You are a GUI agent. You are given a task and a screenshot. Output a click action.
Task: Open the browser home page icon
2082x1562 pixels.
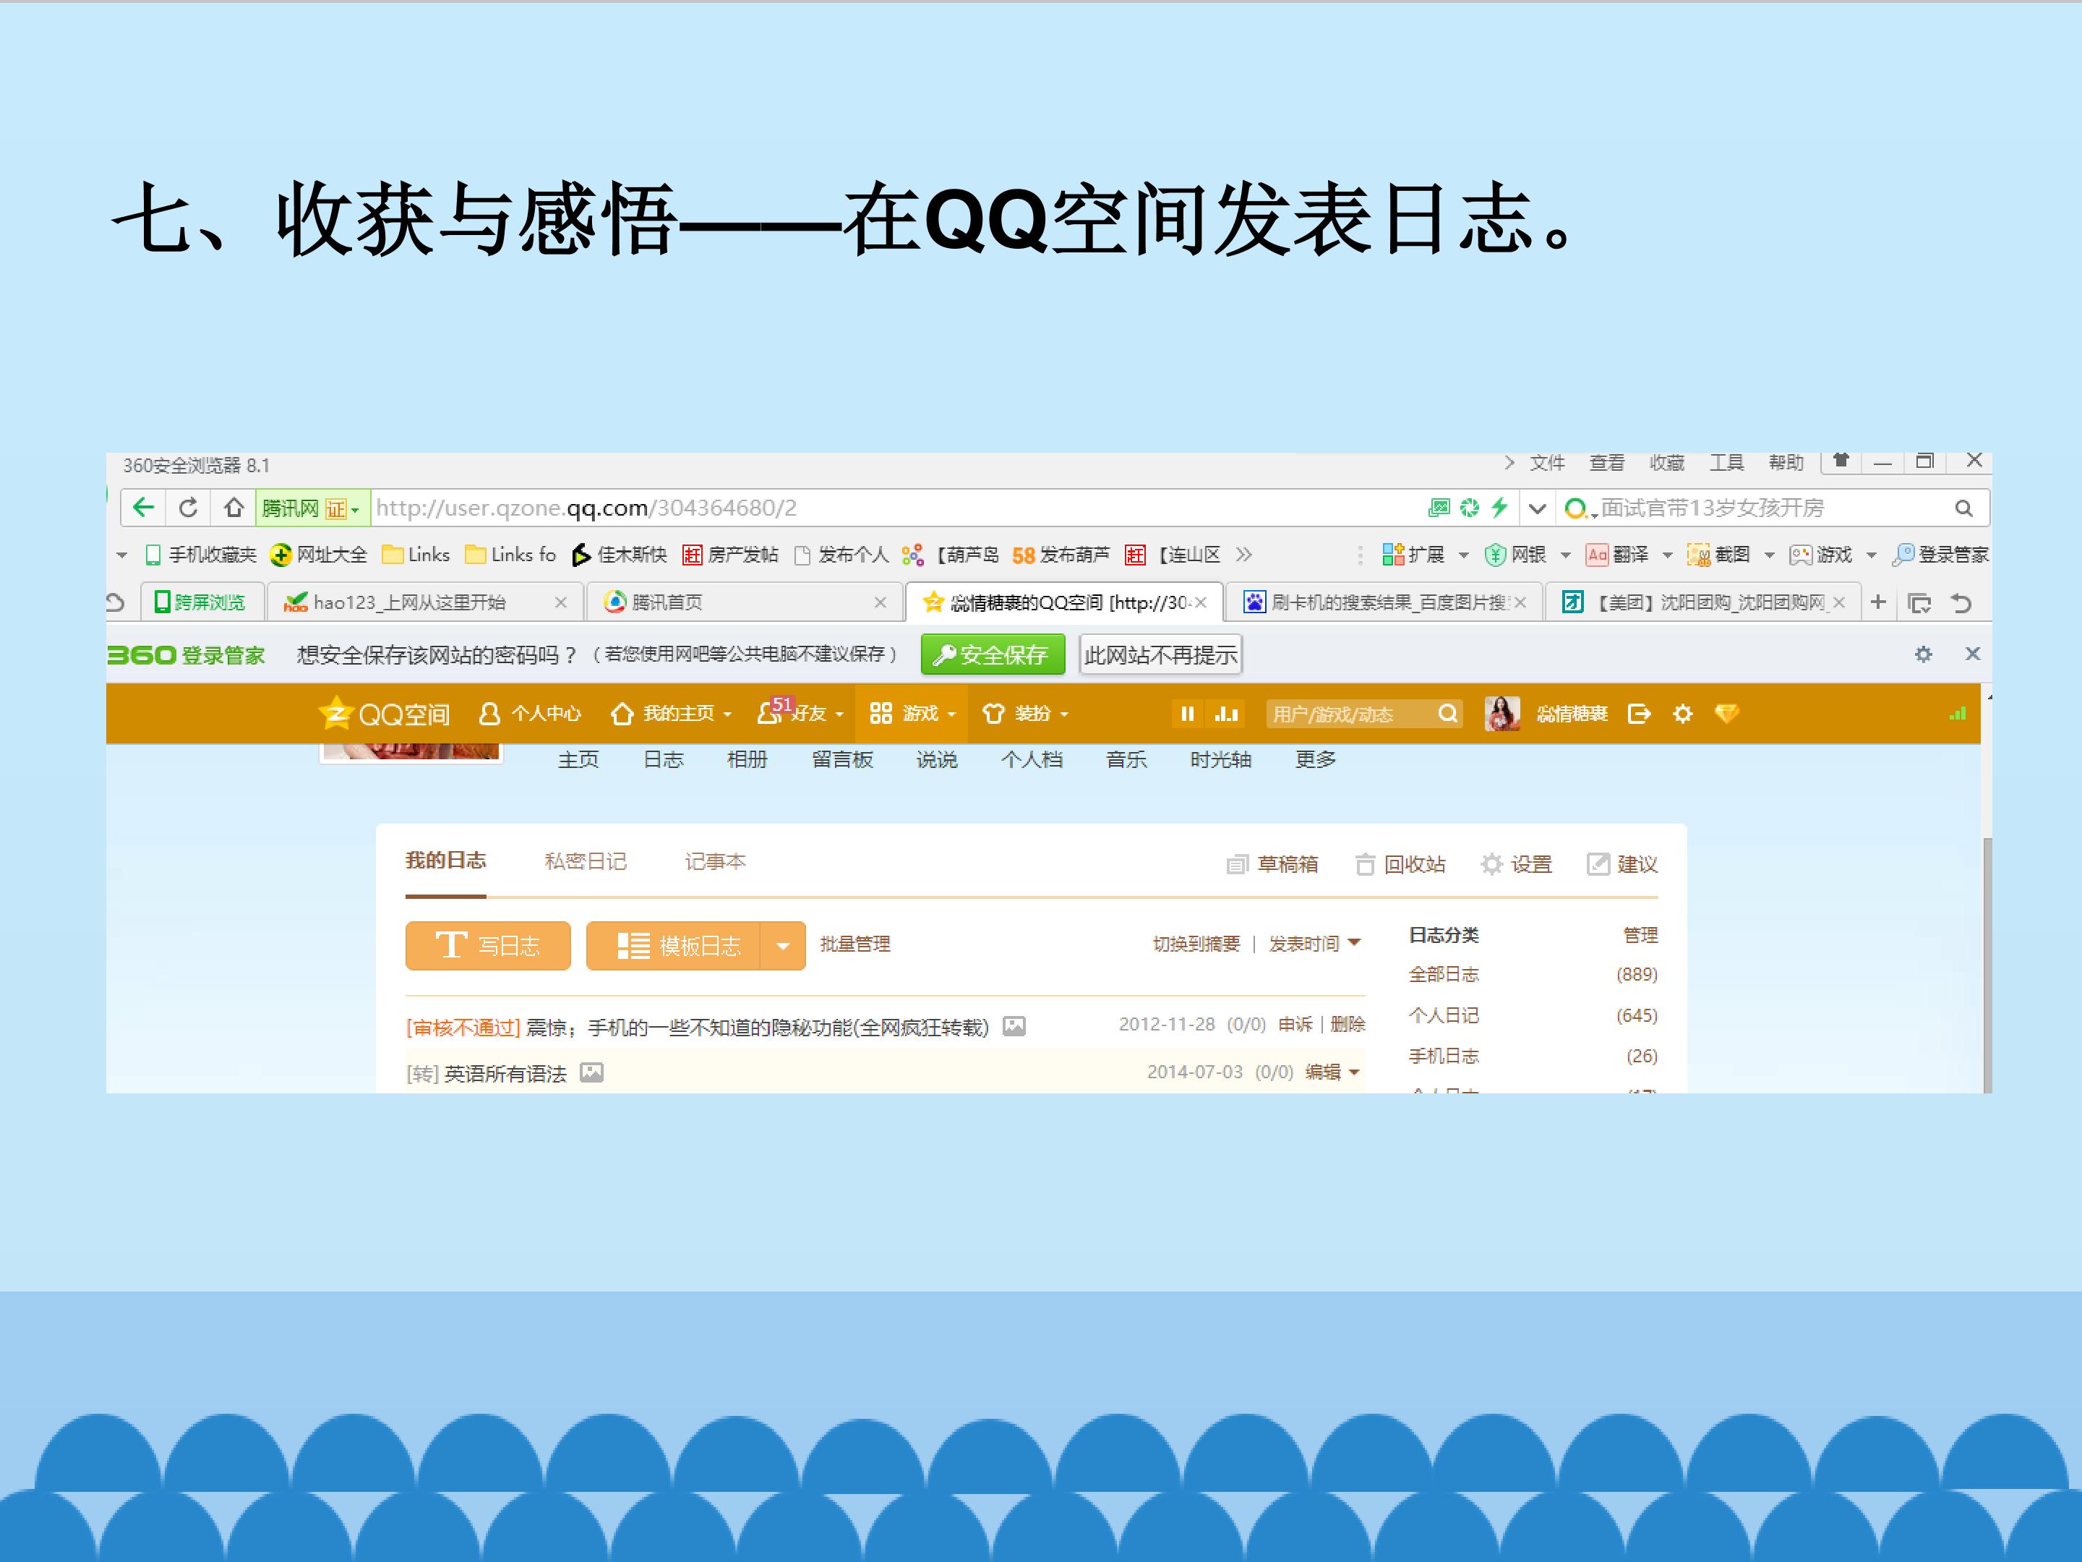point(234,508)
